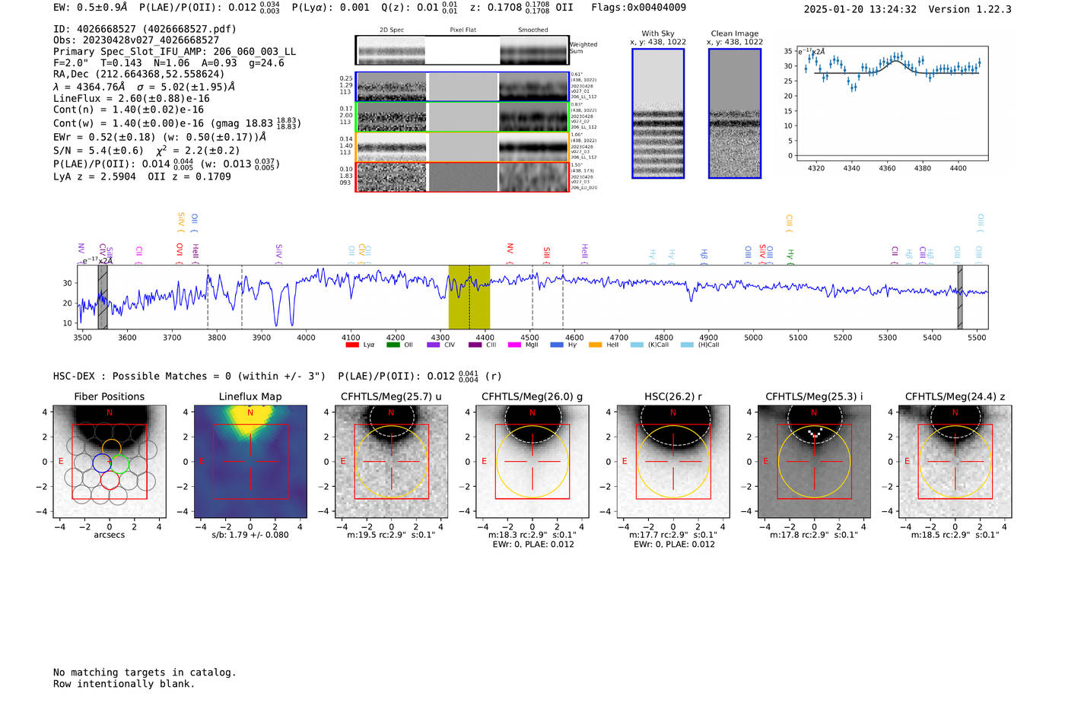1065x725 pixels.
Task: Select the RA,Dec coordinates text
Action: coord(139,74)
